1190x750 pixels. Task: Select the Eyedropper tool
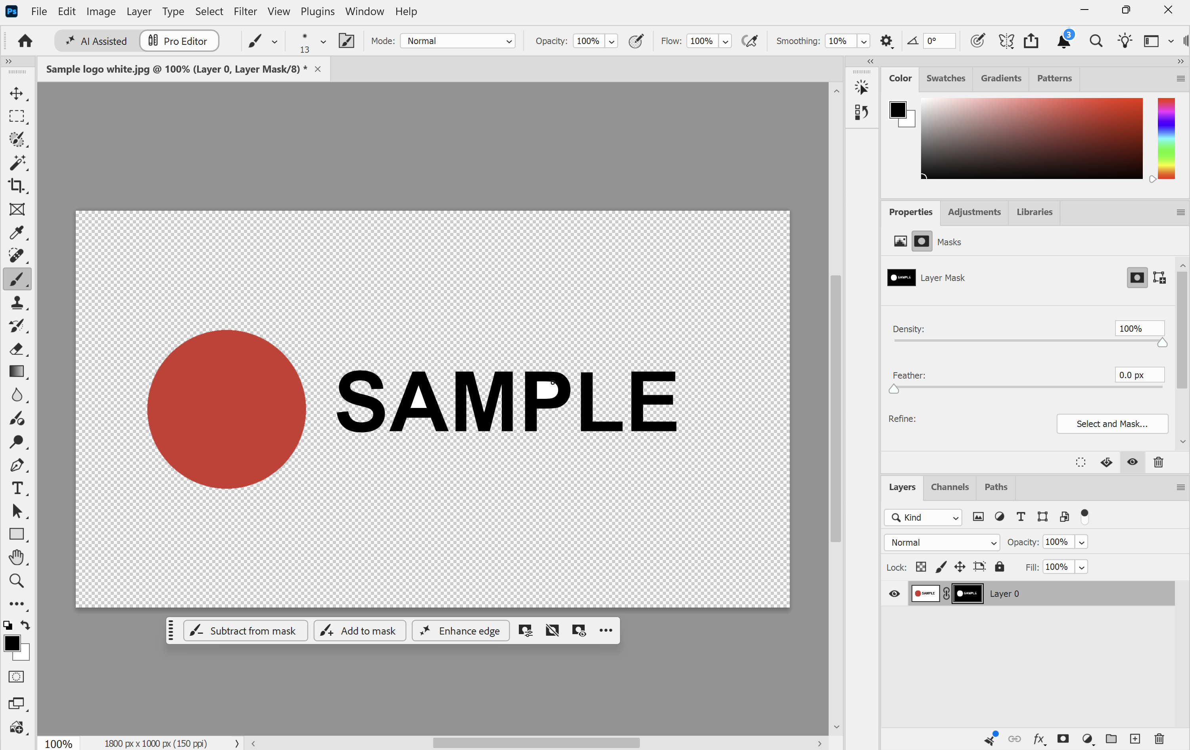point(16,233)
